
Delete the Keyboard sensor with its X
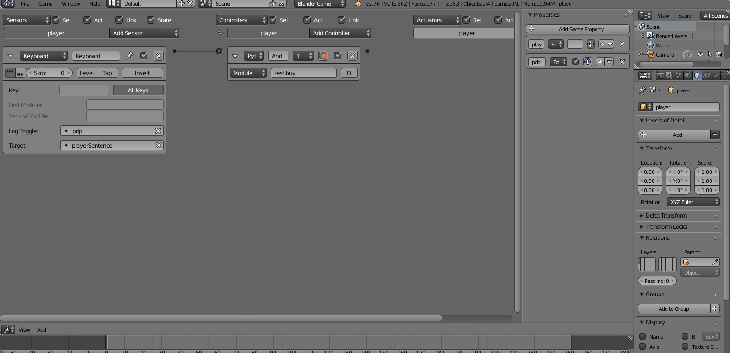(159, 56)
